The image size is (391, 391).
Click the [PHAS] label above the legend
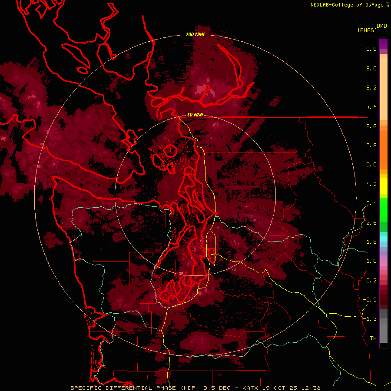point(367,30)
